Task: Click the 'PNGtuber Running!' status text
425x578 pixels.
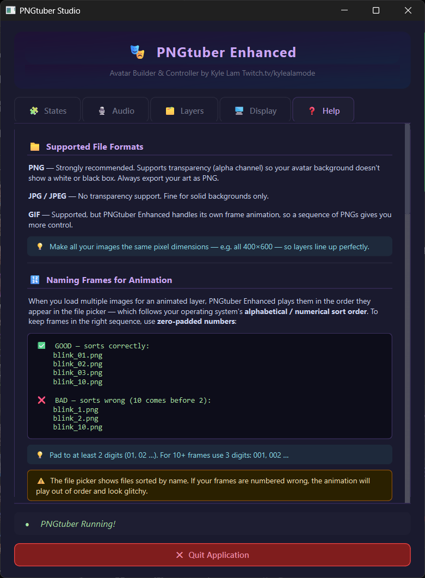Action: (x=78, y=524)
